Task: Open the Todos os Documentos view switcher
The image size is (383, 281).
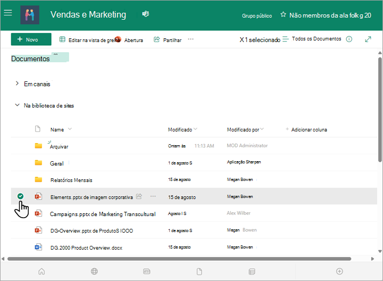Action: coord(312,39)
